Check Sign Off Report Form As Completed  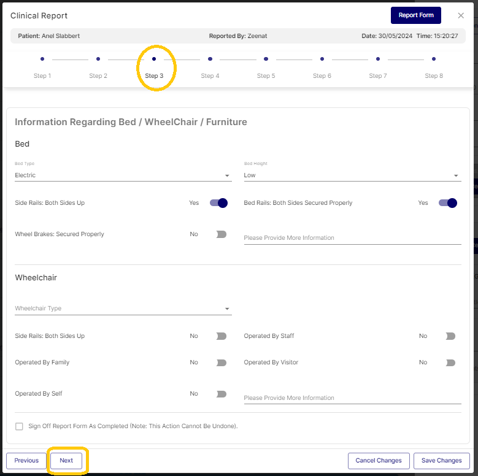tap(19, 426)
